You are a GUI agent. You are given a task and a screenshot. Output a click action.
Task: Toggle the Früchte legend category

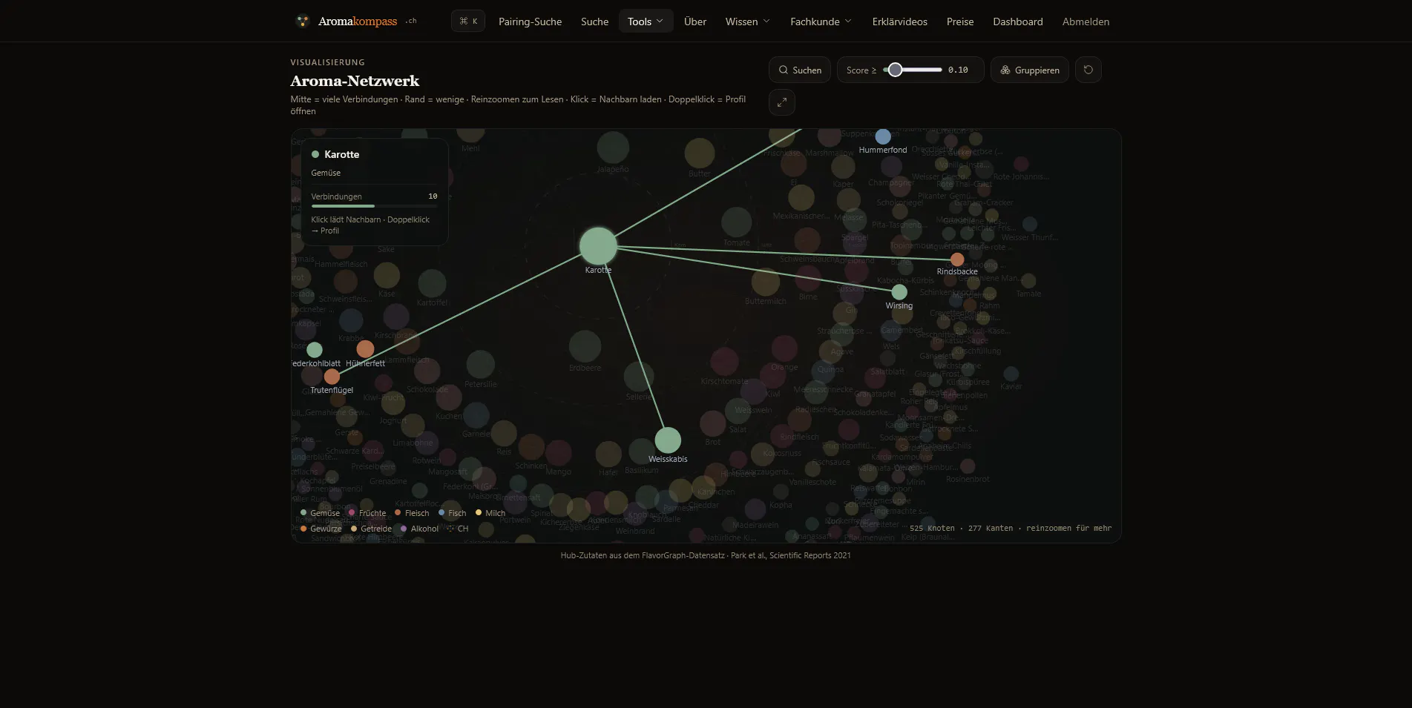click(x=367, y=513)
